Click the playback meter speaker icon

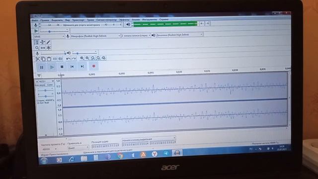pyautogui.click(x=128, y=24)
